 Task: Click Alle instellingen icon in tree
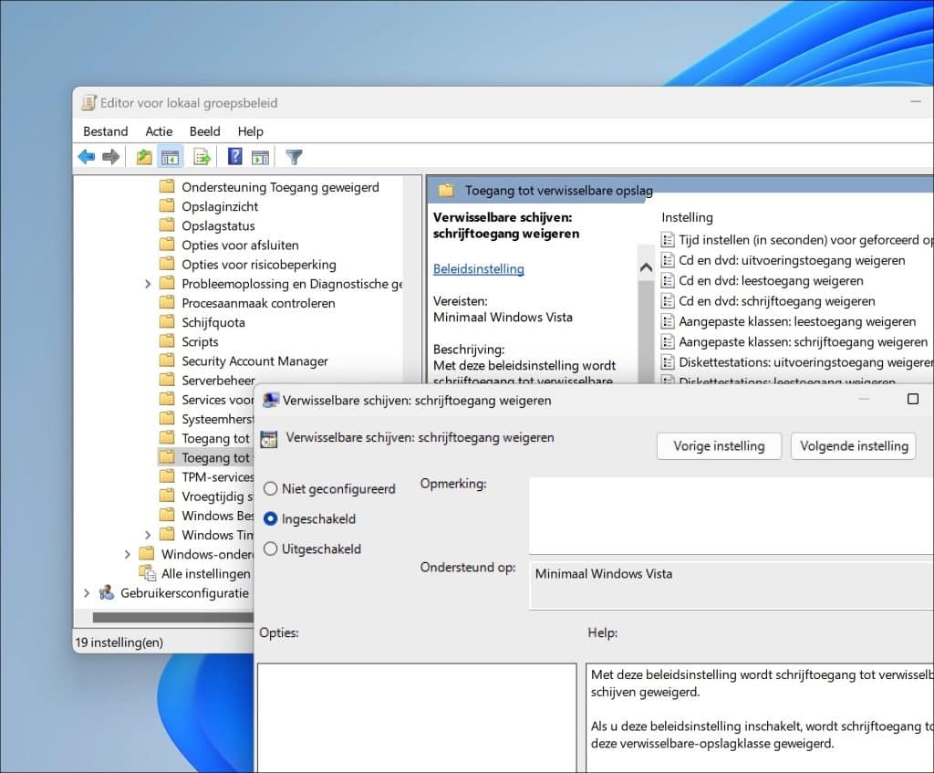tap(147, 573)
